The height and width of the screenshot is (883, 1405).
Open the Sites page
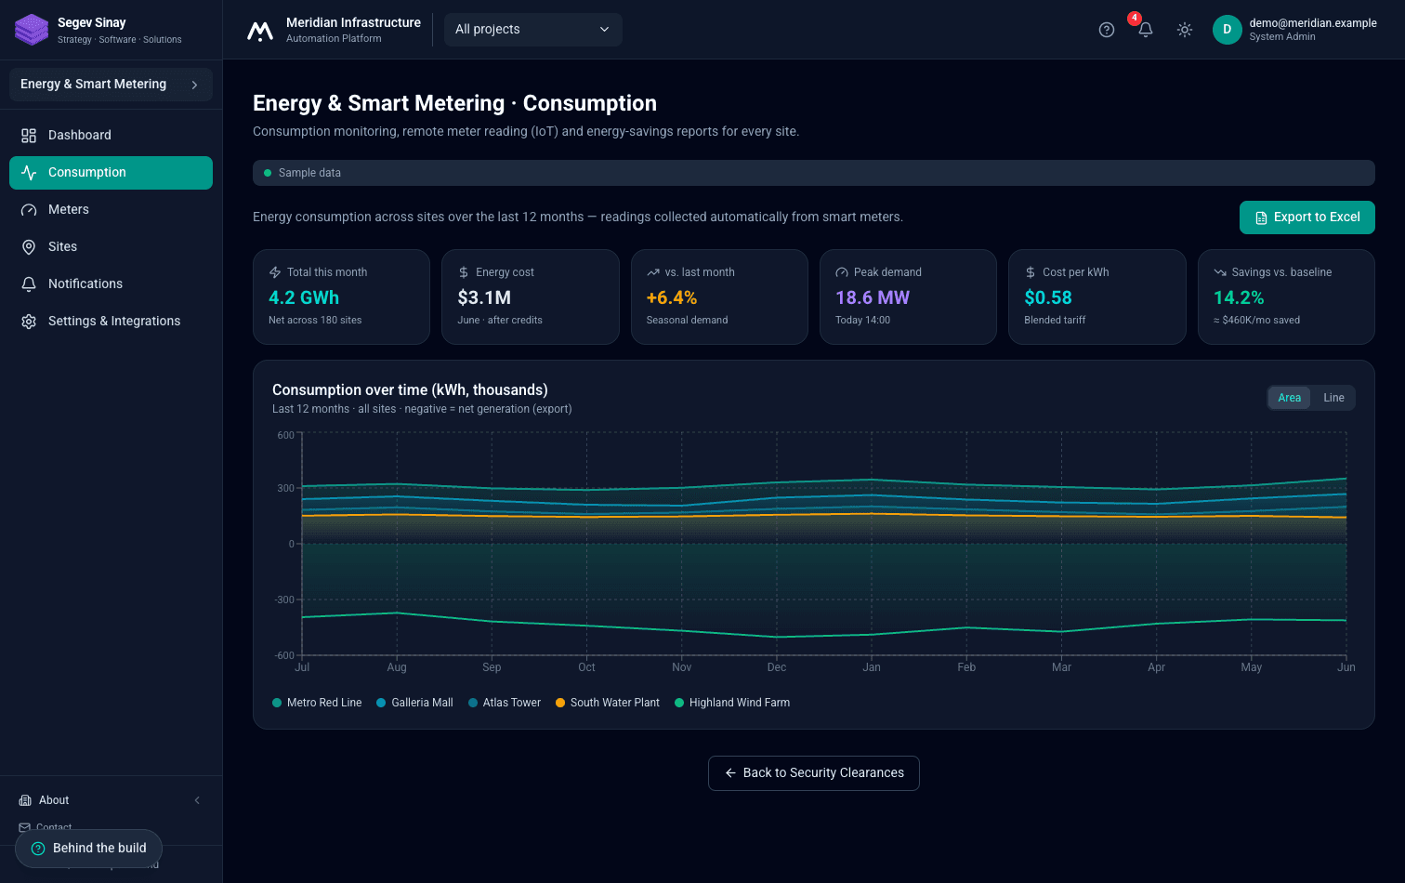click(x=111, y=247)
